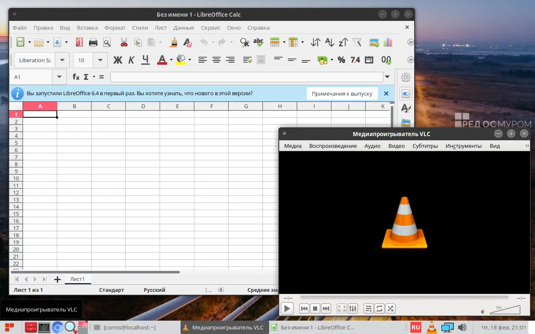Open the Воспроизведение menu in VLC
Screen dimensions: 535x334
click(x=333, y=146)
